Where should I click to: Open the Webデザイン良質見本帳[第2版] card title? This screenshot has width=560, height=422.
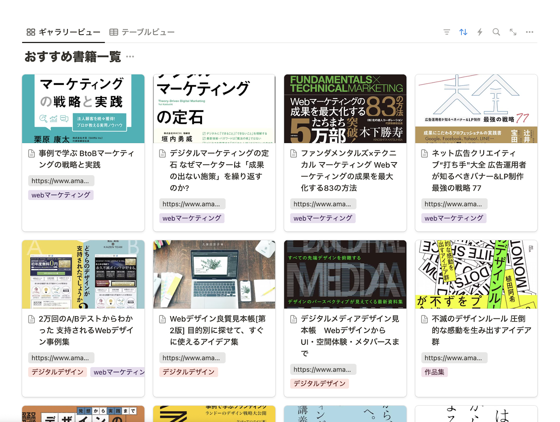(x=218, y=330)
